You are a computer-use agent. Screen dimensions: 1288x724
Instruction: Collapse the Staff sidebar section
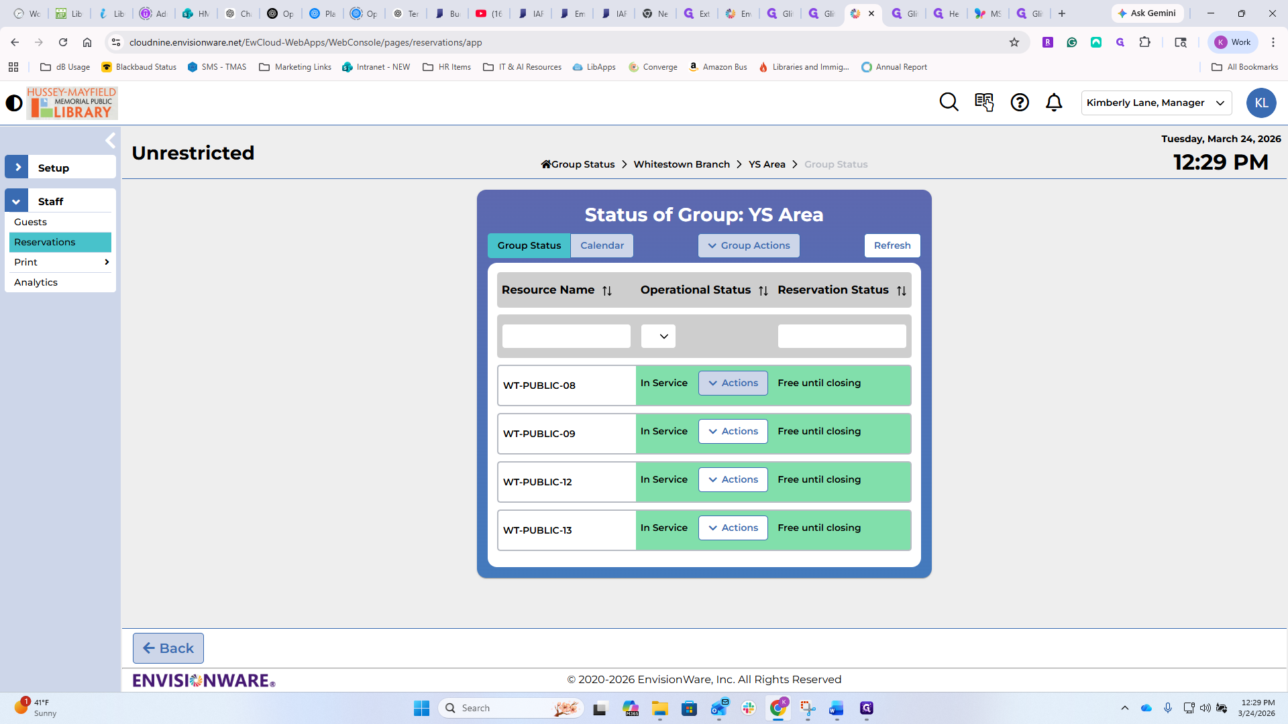coord(17,201)
